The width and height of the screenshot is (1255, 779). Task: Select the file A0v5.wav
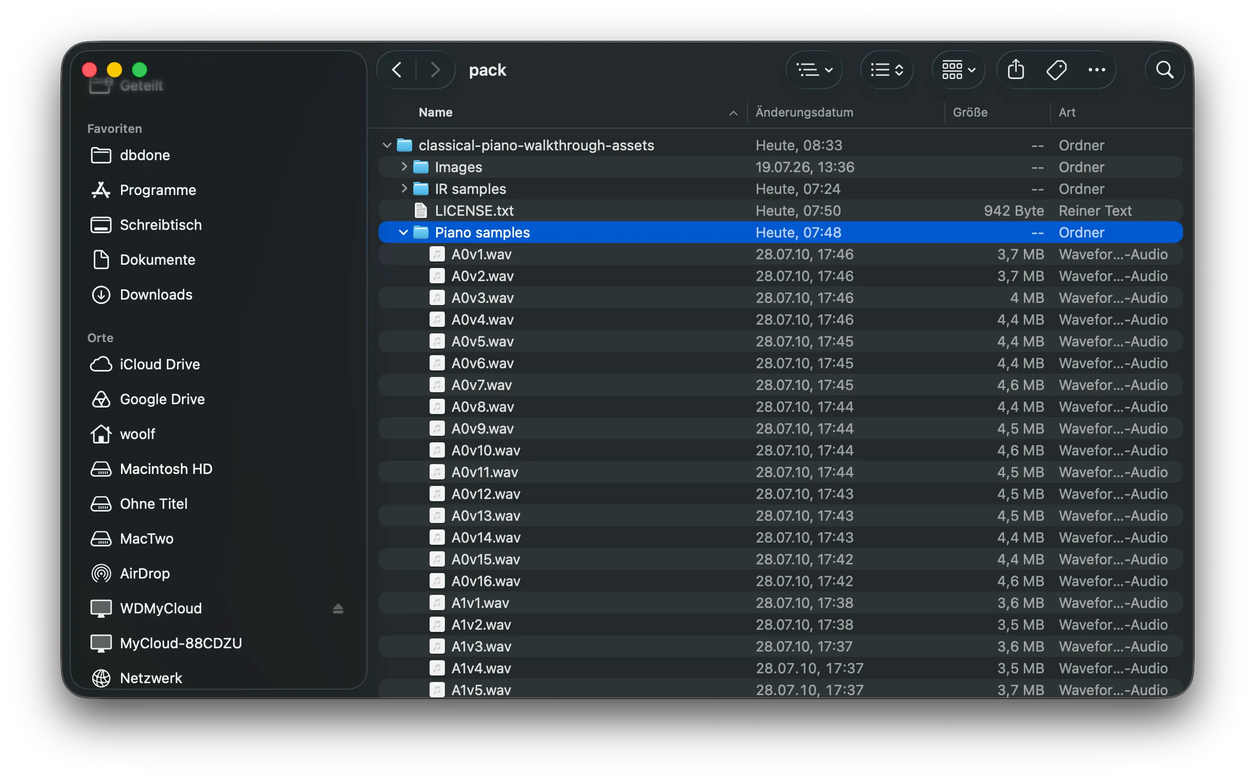[x=780, y=341]
